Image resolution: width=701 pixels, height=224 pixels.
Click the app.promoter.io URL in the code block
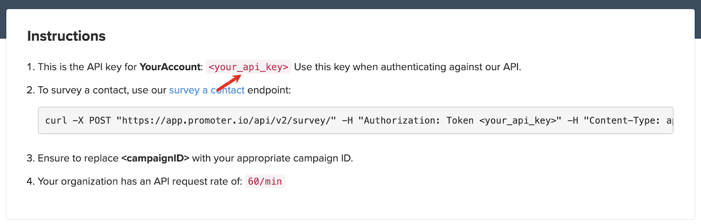[226, 121]
